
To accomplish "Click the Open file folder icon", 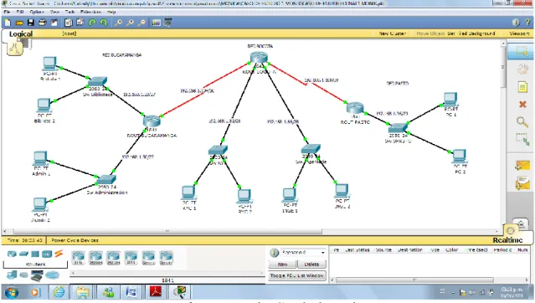I will (19, 23).
